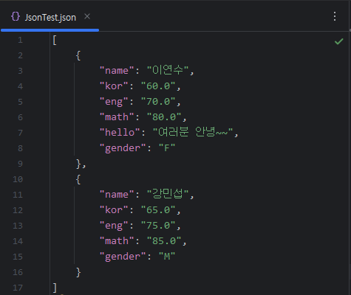
Task: Click line number 16 in gutter
Action: tap(18, 272)
